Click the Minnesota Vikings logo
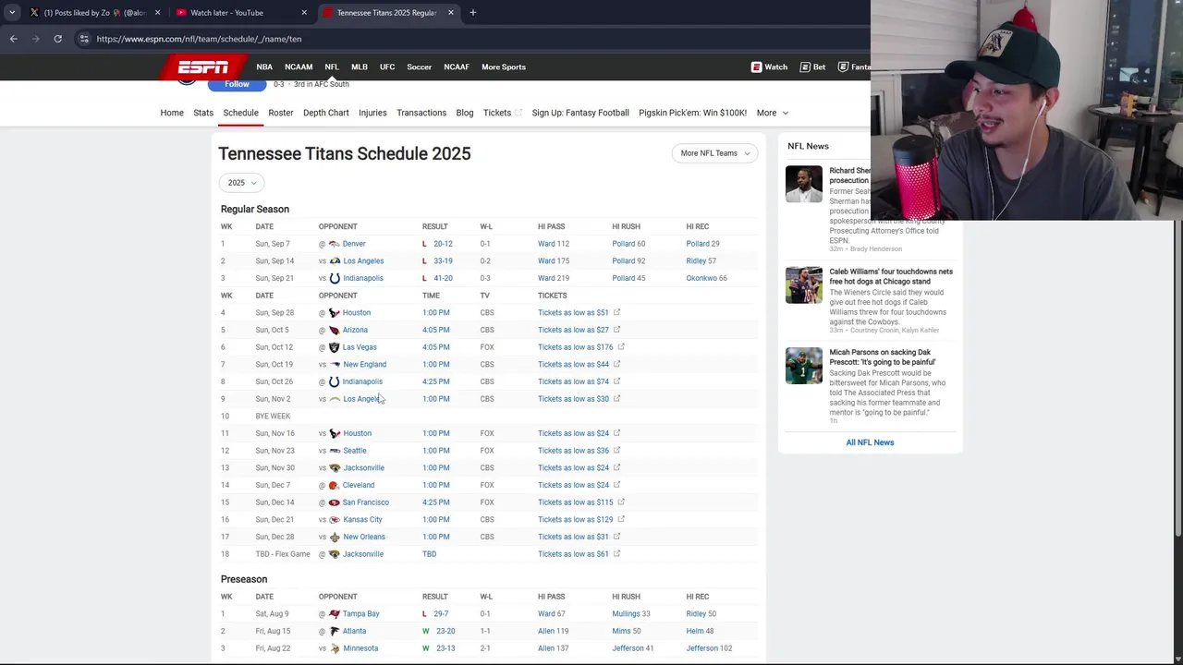This screenshot has width=1183, height=665. pyautogui.click(x=335, y=648)
